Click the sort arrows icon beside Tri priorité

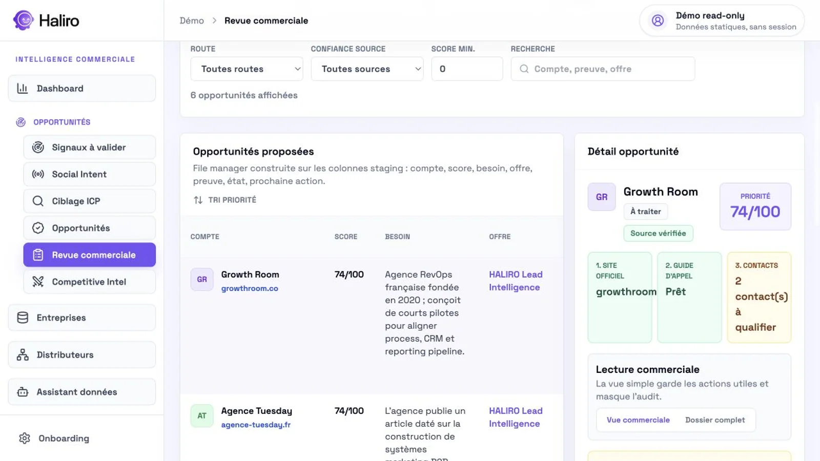click(198, 200)
